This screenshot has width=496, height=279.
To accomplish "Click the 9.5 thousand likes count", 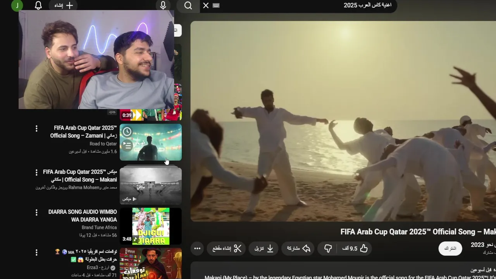I will [x=350, y=249].
